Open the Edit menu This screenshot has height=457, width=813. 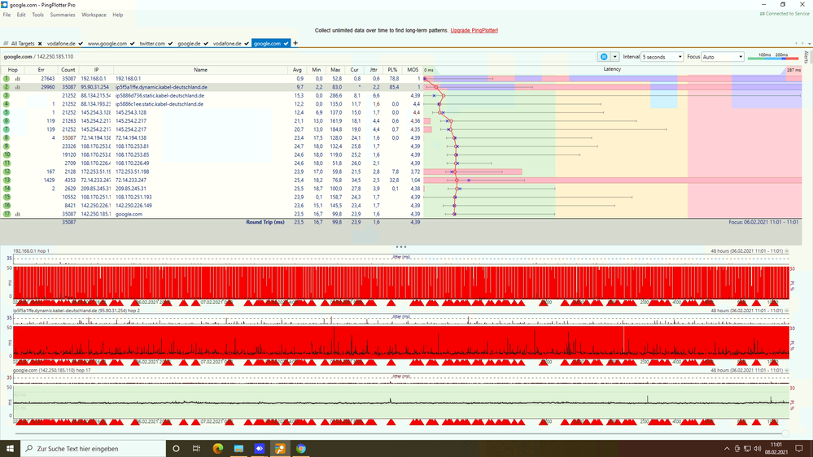20,15
